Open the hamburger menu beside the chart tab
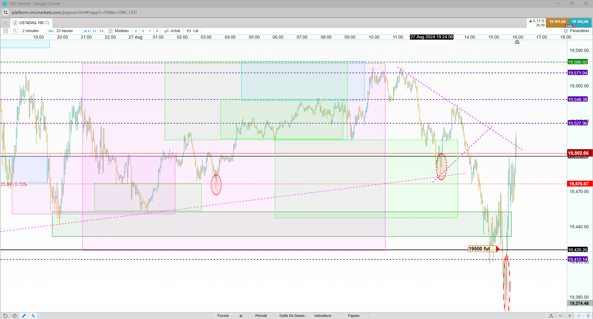This screenshot has width=593, height=319. pos(5,23)
